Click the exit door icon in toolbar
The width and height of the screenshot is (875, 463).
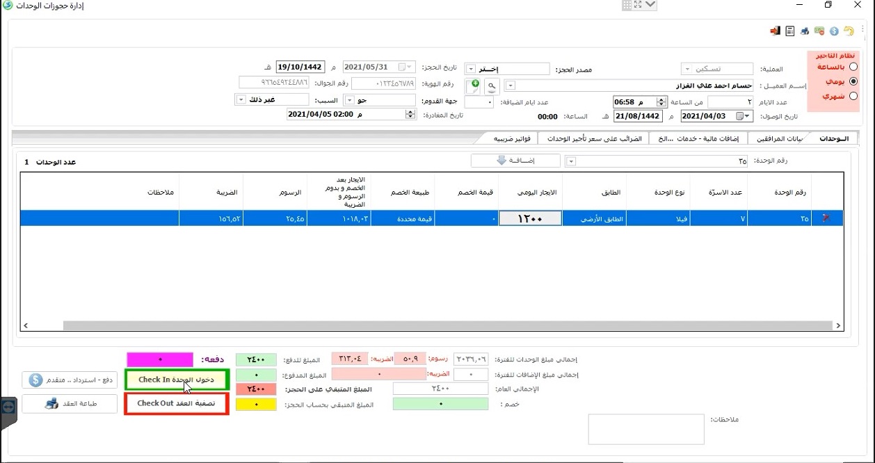pos(775,31)
